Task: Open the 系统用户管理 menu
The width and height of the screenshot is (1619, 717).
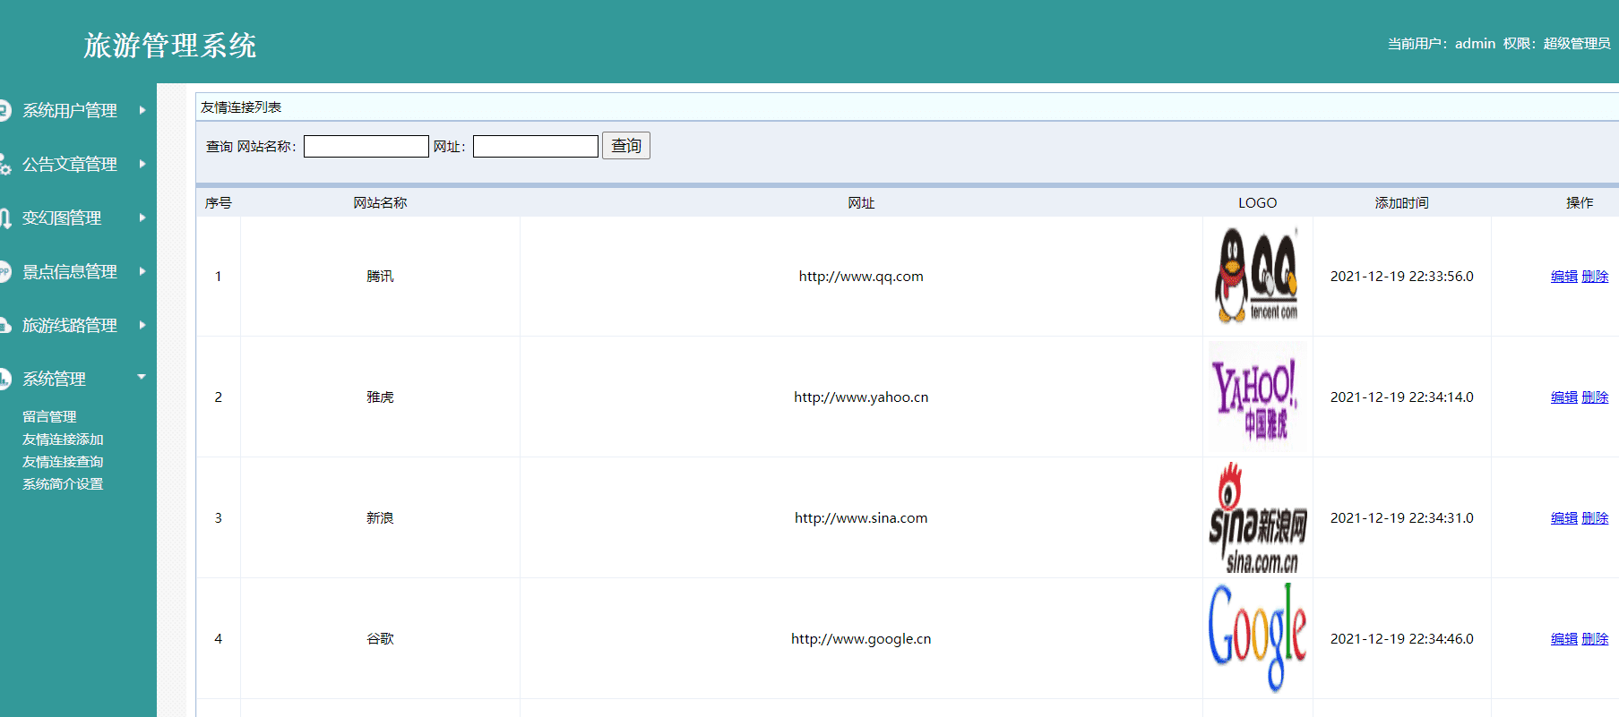Action: tap(70, 110)
